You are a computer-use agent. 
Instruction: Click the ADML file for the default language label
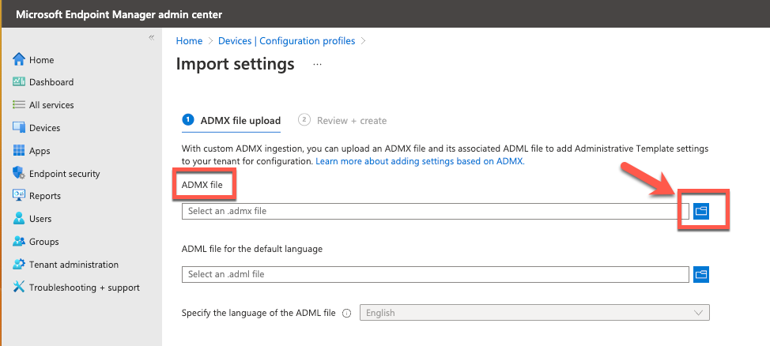point(252,249)
